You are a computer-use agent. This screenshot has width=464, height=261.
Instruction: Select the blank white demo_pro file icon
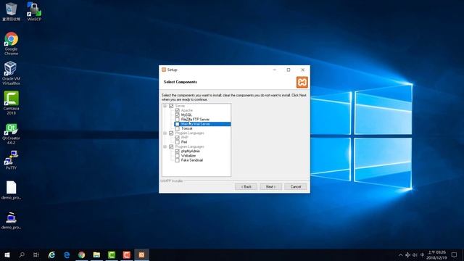[11, 190]
